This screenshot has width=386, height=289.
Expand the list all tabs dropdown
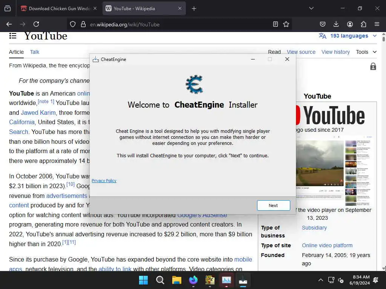pyautogui.click(x=311, y=8)
